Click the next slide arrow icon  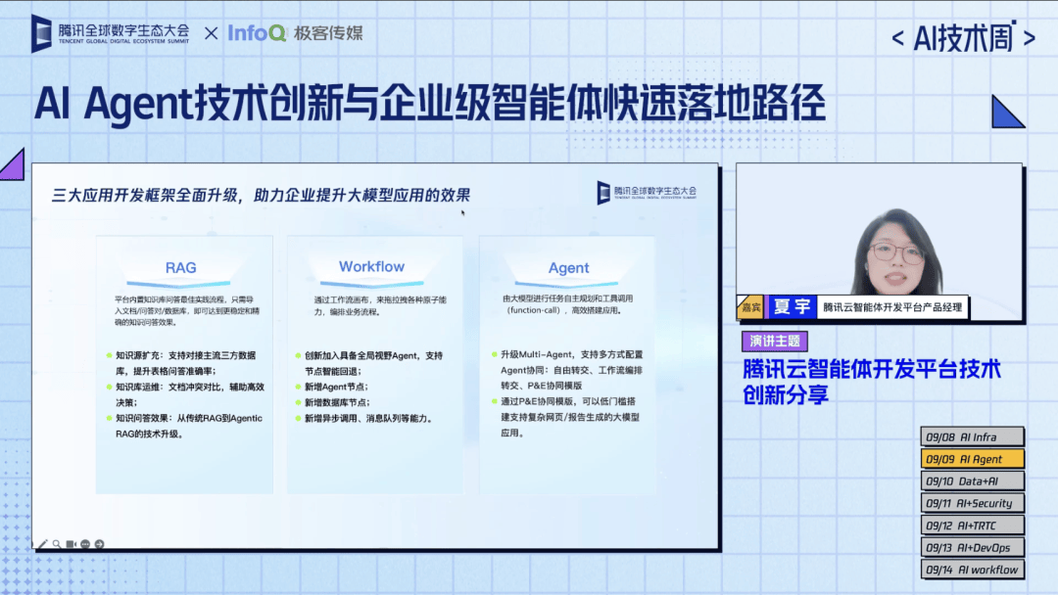coord(101,544)
